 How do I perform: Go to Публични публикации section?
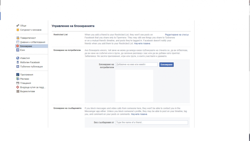tap(31, 67)
